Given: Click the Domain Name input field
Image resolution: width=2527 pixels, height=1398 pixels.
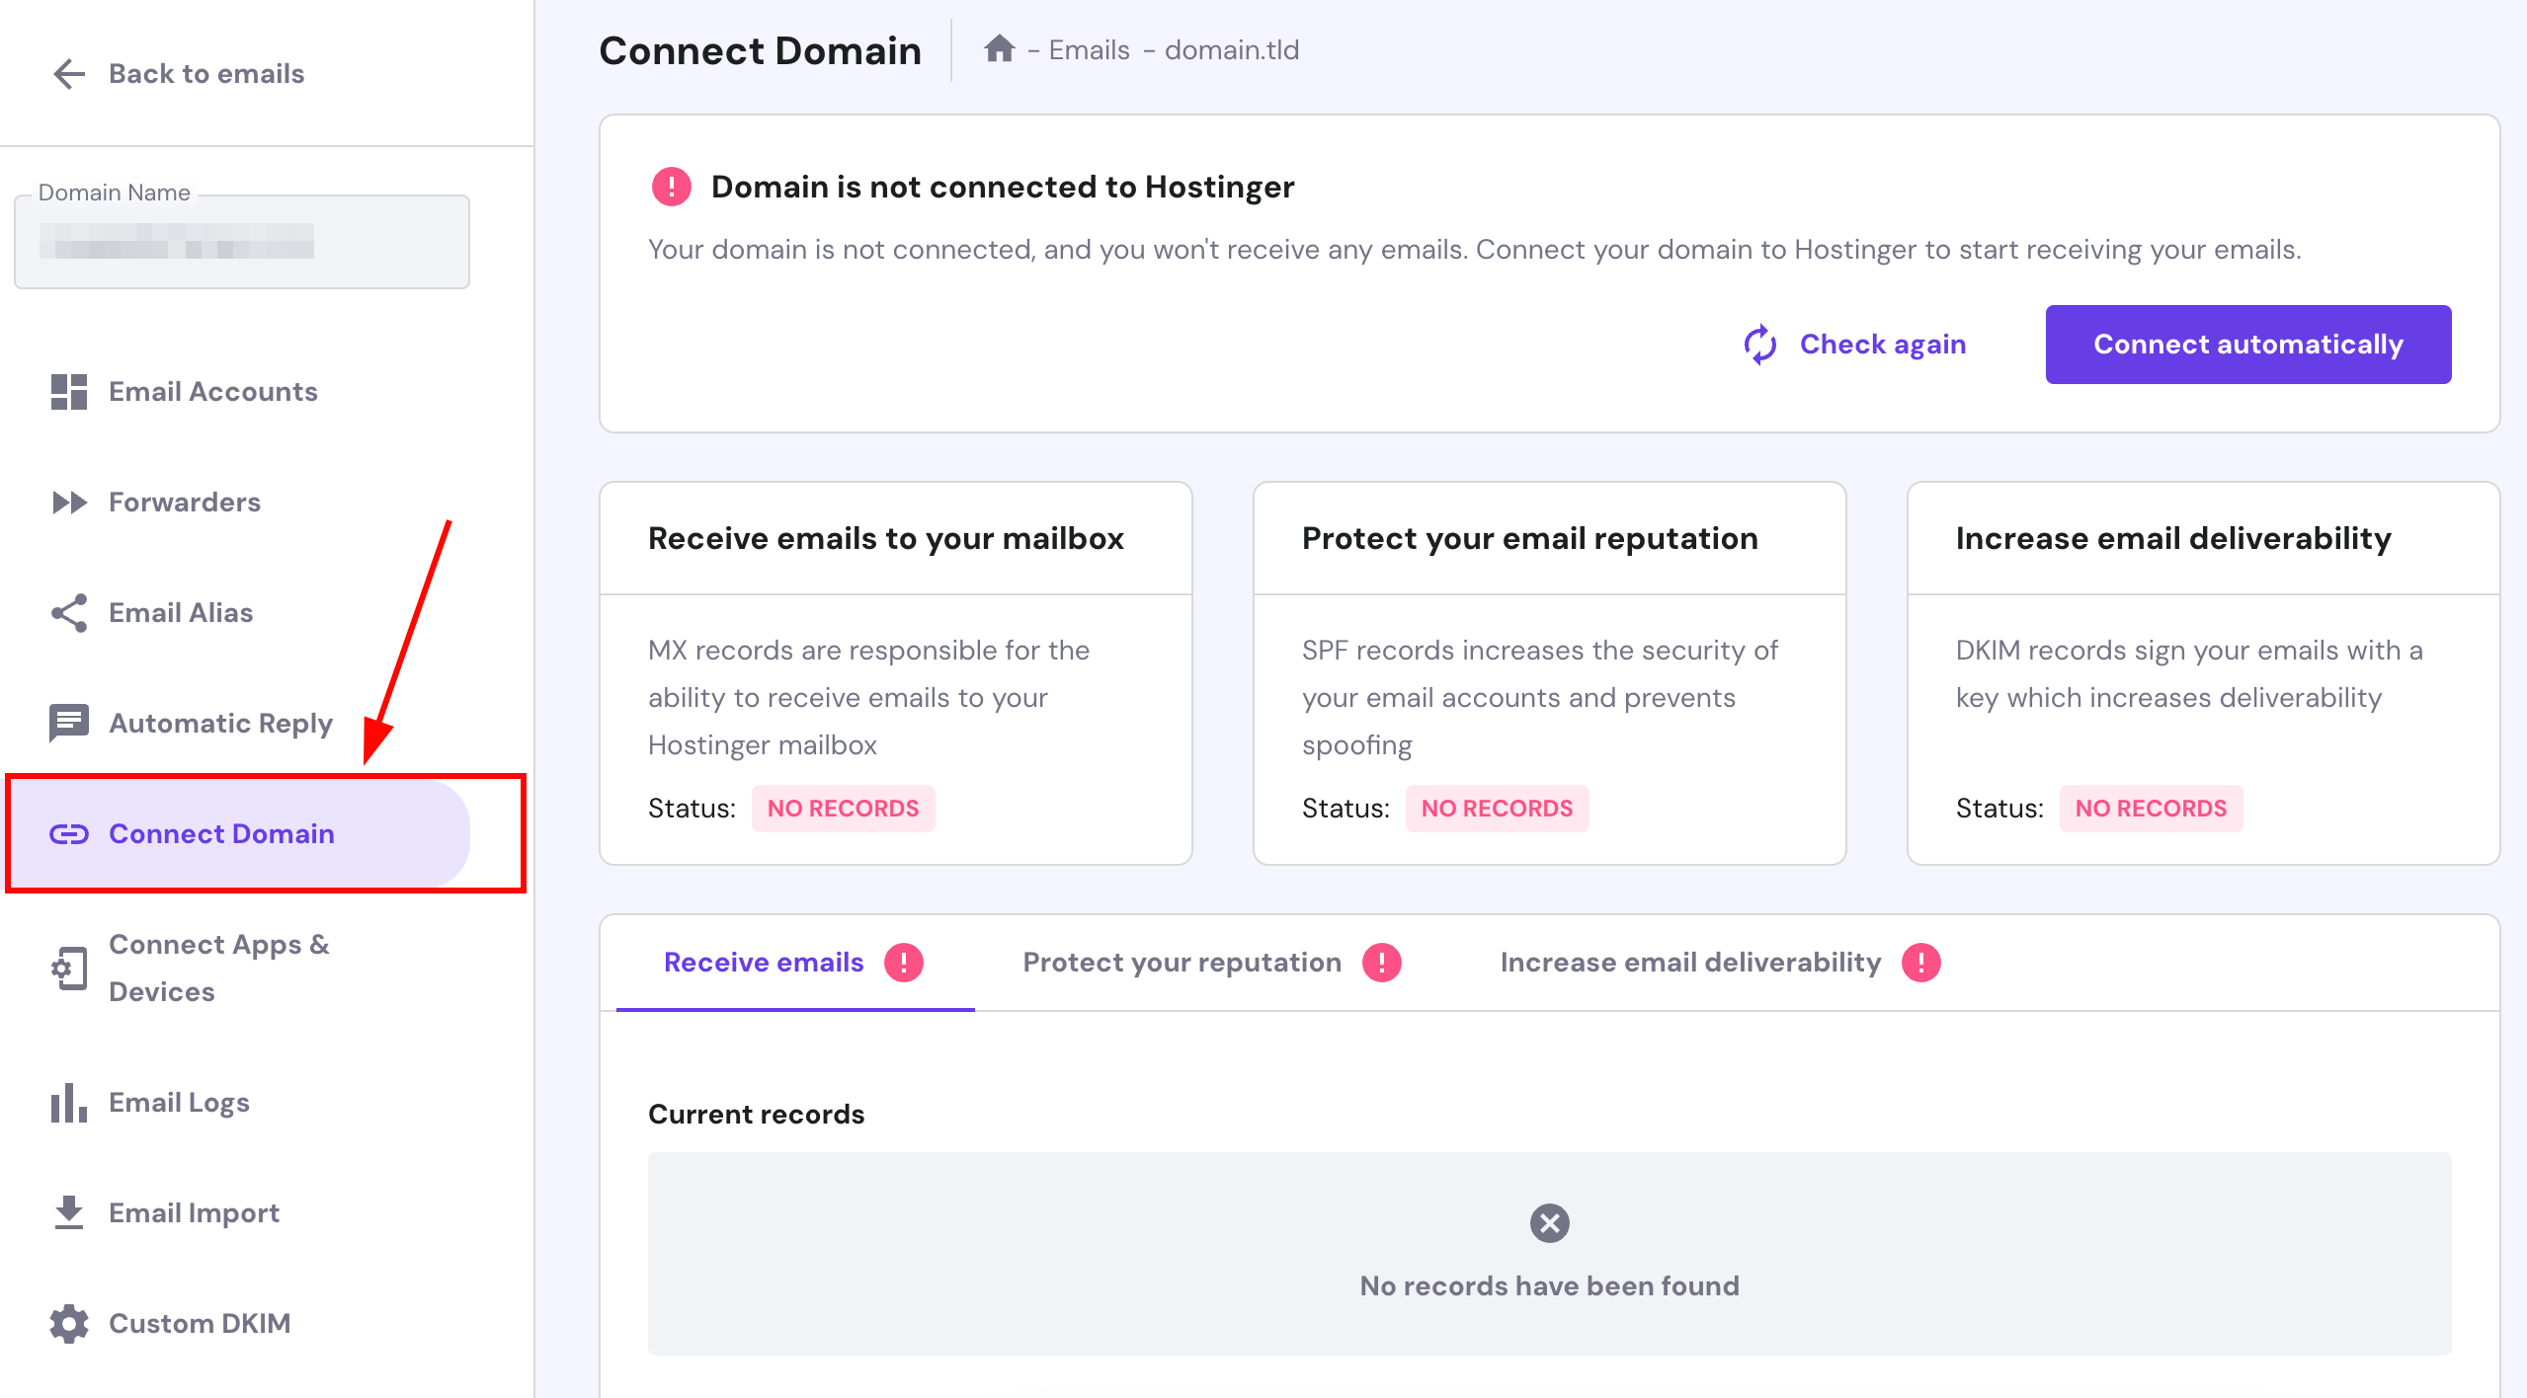Looking at the screenshot, I should pos(241,243).
